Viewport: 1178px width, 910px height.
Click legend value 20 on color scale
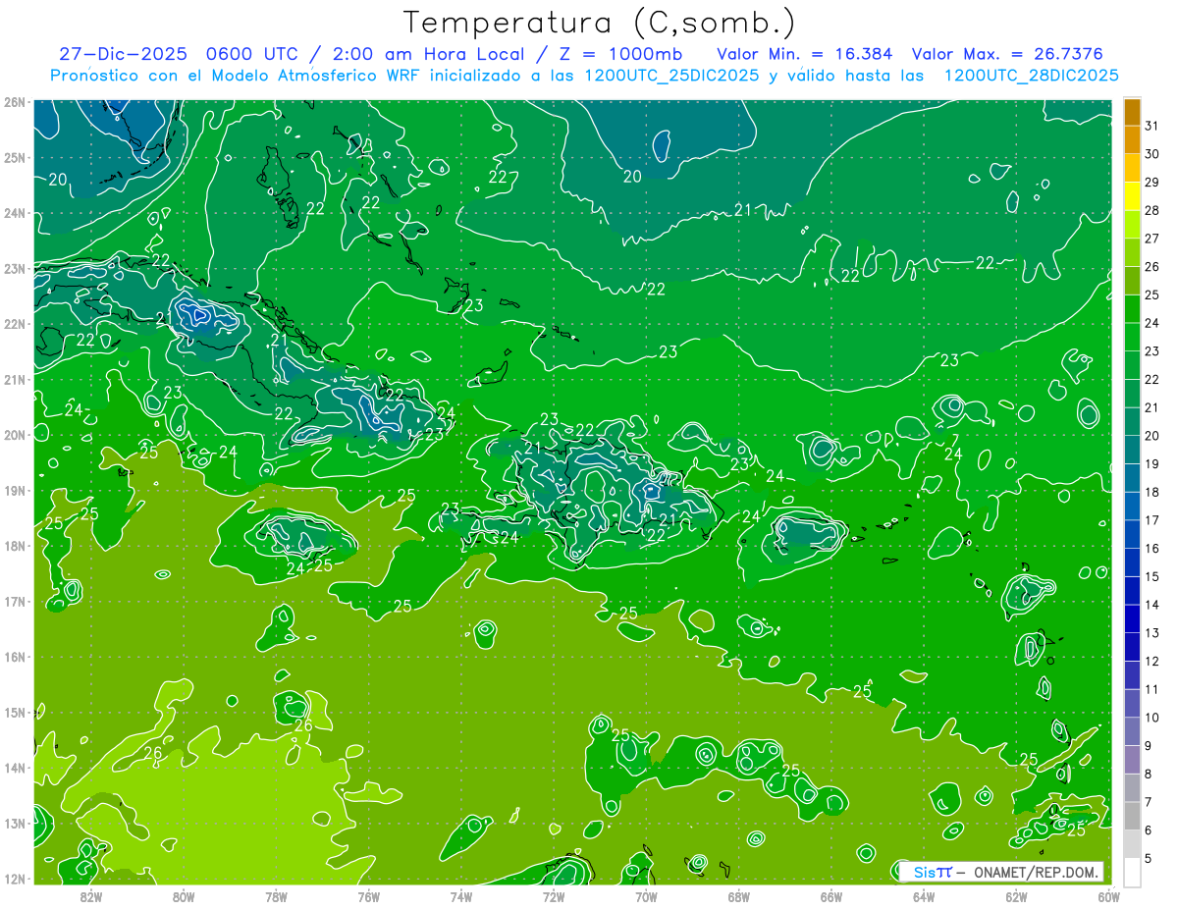point(1151,435)
